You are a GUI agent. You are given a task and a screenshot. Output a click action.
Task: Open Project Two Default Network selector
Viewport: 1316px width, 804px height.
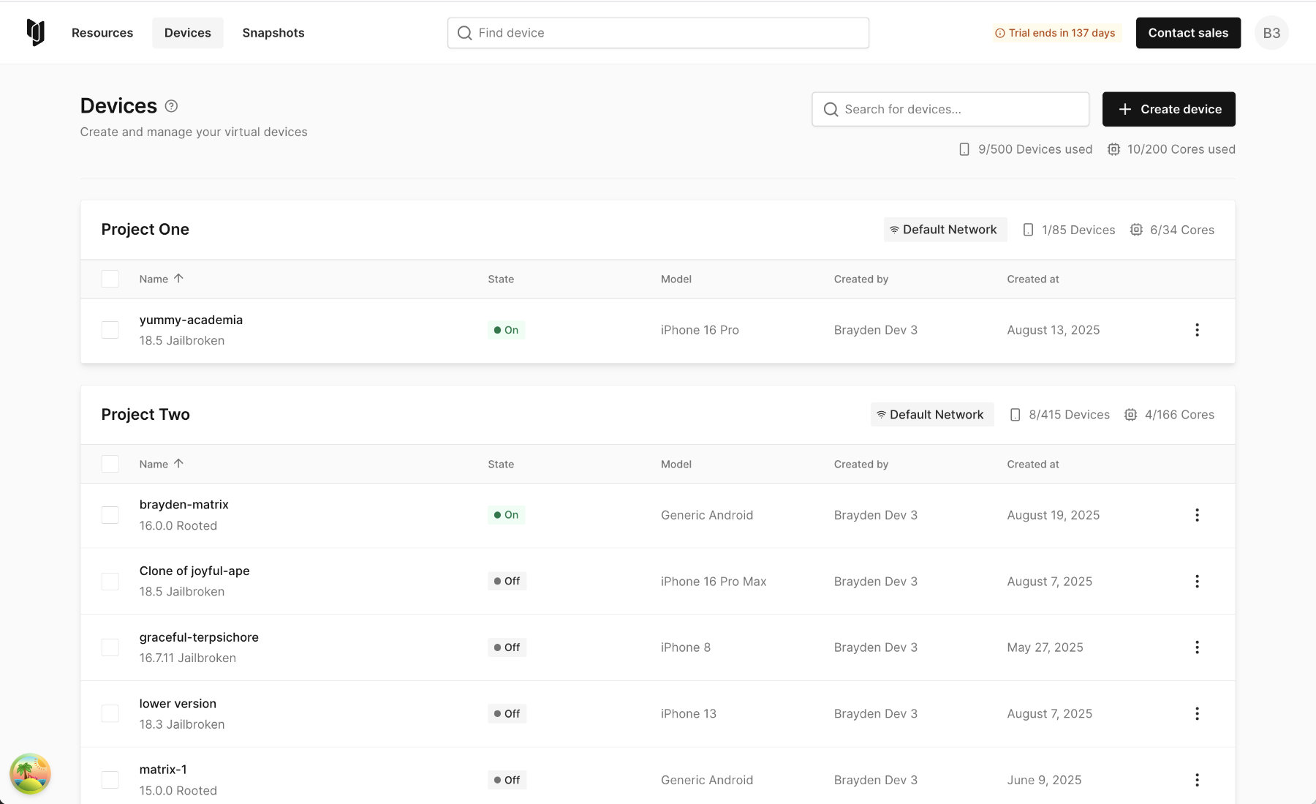931,415
